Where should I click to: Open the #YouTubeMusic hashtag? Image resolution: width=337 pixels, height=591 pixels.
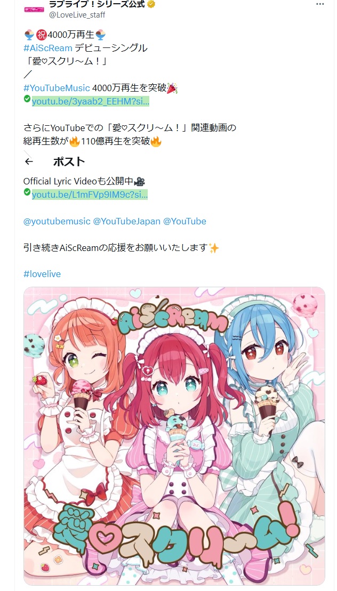[x=57, y=88]
